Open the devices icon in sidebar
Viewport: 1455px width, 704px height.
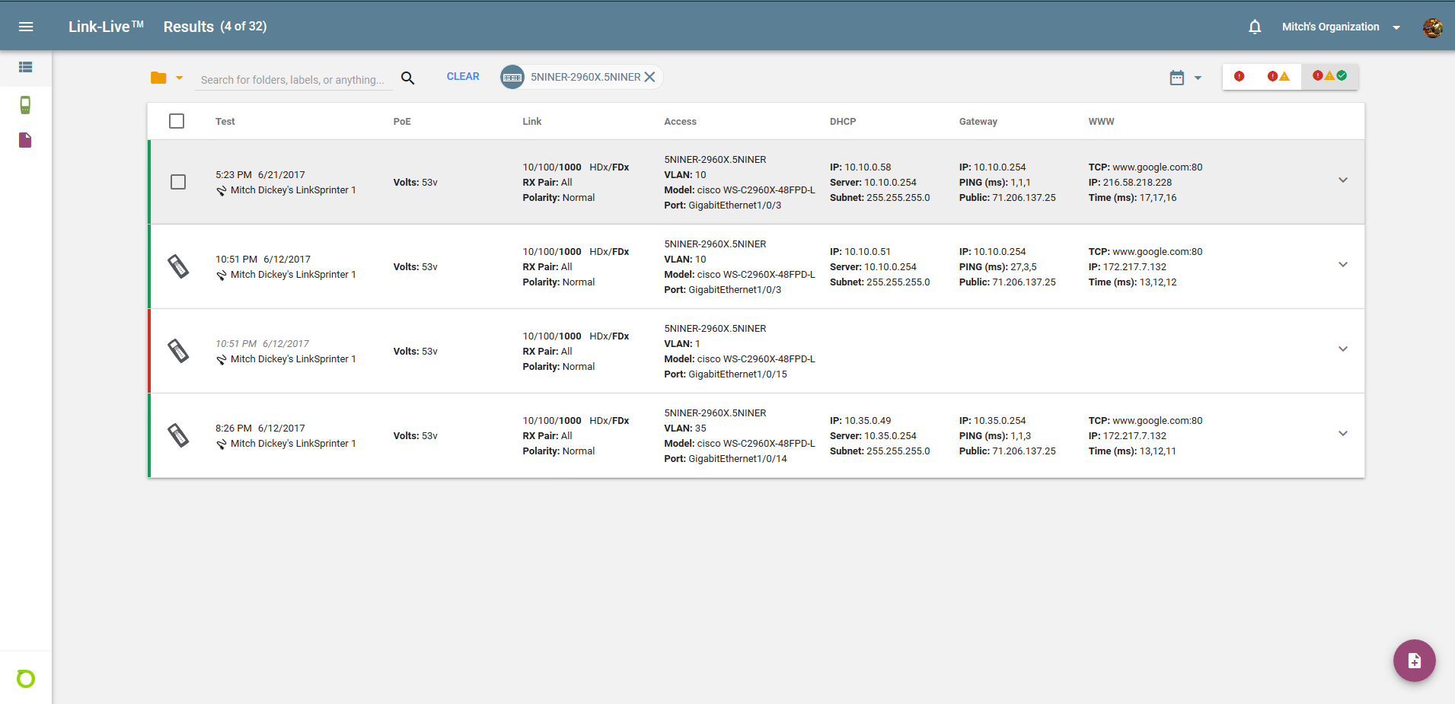coord(25,104)
